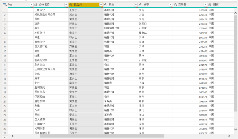Screen dimensions: 238x139
Task: Click the data type icon of 国家 column
Action: point(210,5)
